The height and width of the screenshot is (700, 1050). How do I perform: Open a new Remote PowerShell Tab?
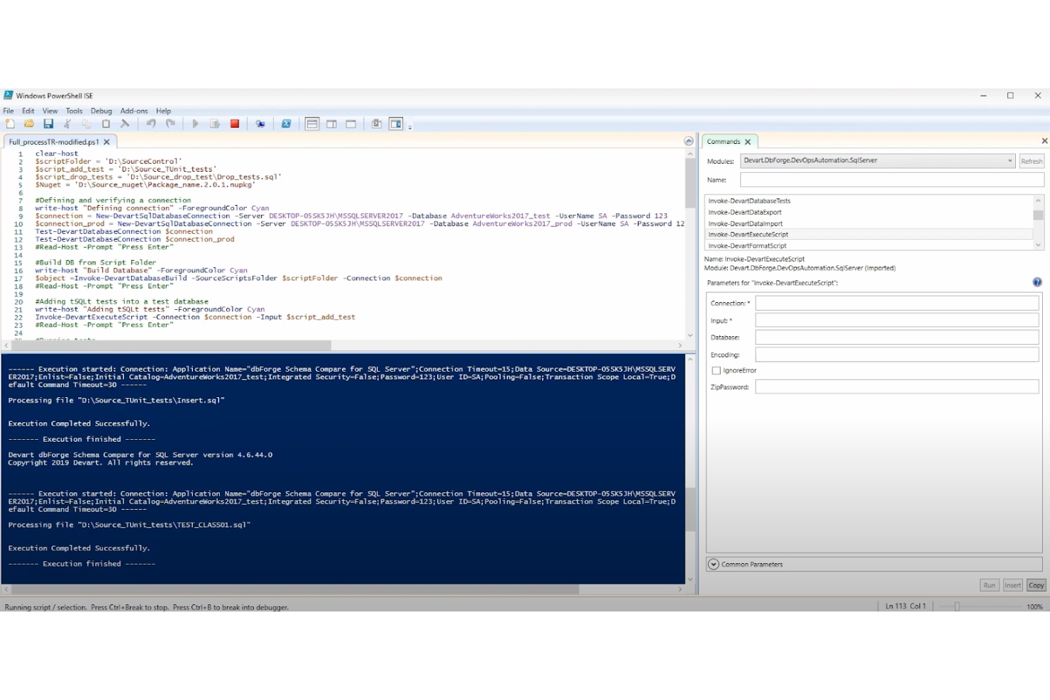[260, 123]
